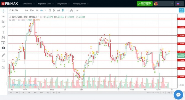Open the indicators wave icon
Image resolution: width=185 pixels, height=100 pixels.
[x=77, y=10]
